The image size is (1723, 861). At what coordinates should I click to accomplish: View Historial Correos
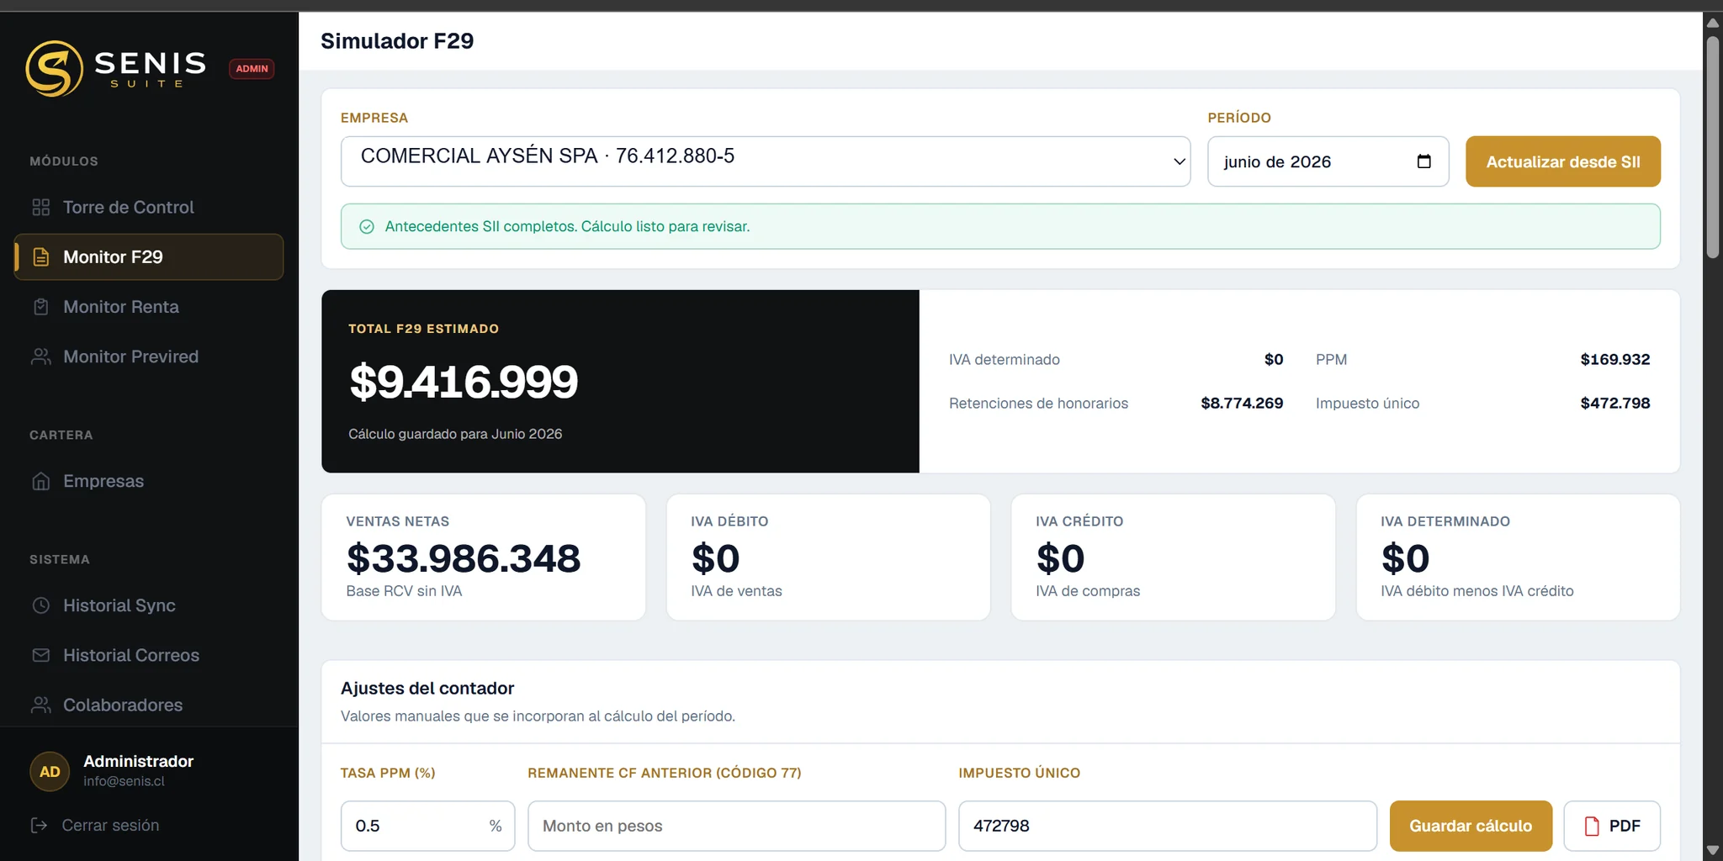pyautogui.click(x=149, y=655)
